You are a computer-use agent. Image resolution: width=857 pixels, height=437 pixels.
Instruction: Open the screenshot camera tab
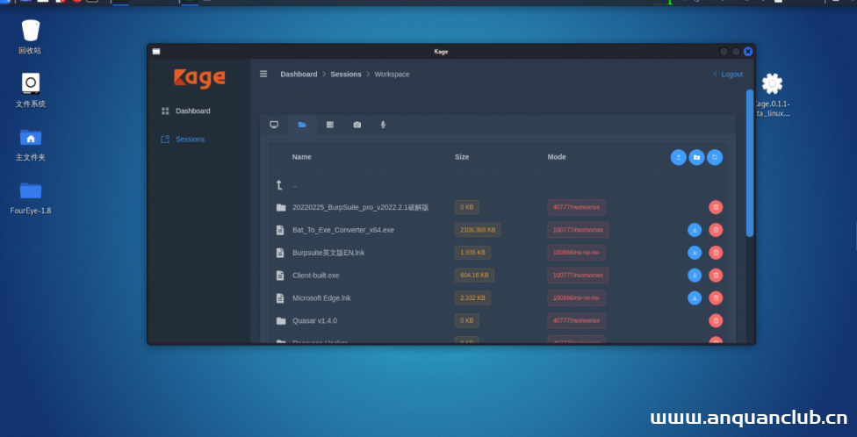pos(357,125)
